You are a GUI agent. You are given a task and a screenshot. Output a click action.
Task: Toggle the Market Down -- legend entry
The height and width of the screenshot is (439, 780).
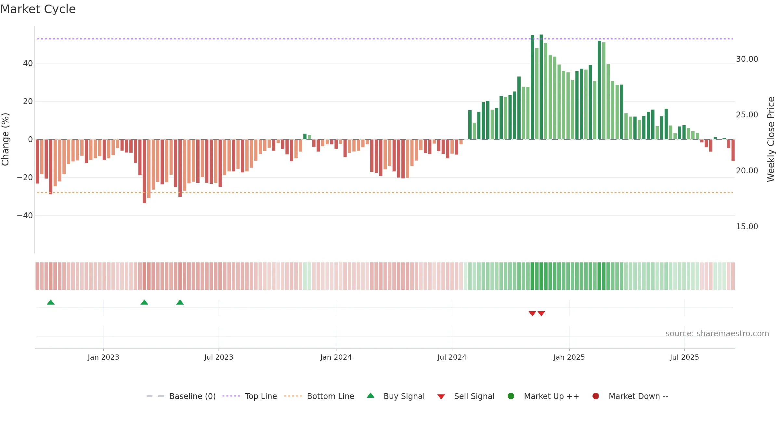coord(630,396)
